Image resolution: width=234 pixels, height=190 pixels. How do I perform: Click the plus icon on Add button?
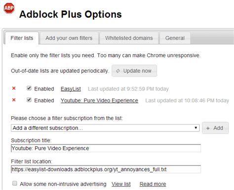(208, 128)
